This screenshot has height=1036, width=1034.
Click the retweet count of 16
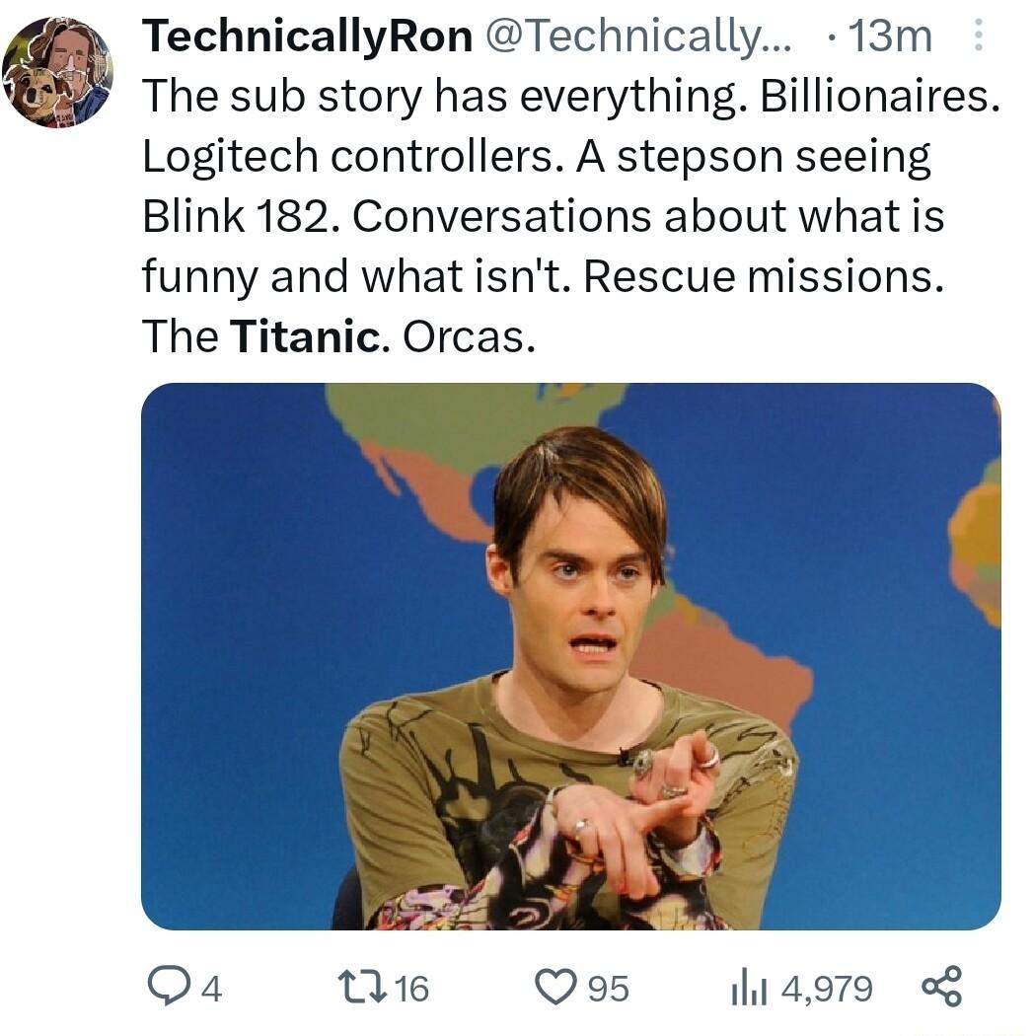(x=409, y=987)
